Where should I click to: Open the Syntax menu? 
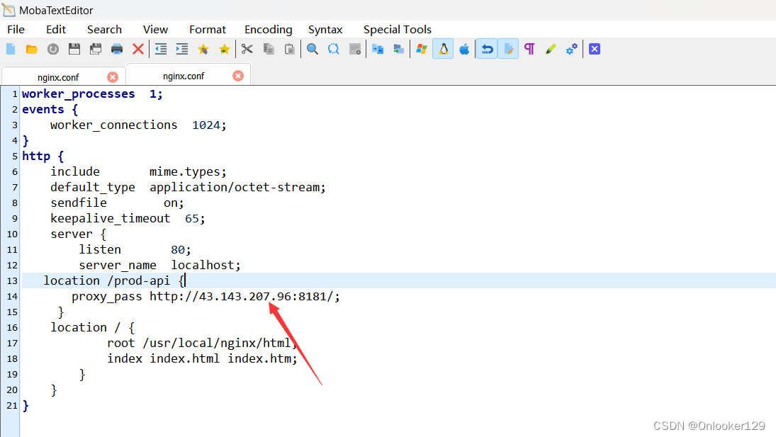[x=325, y=30]
